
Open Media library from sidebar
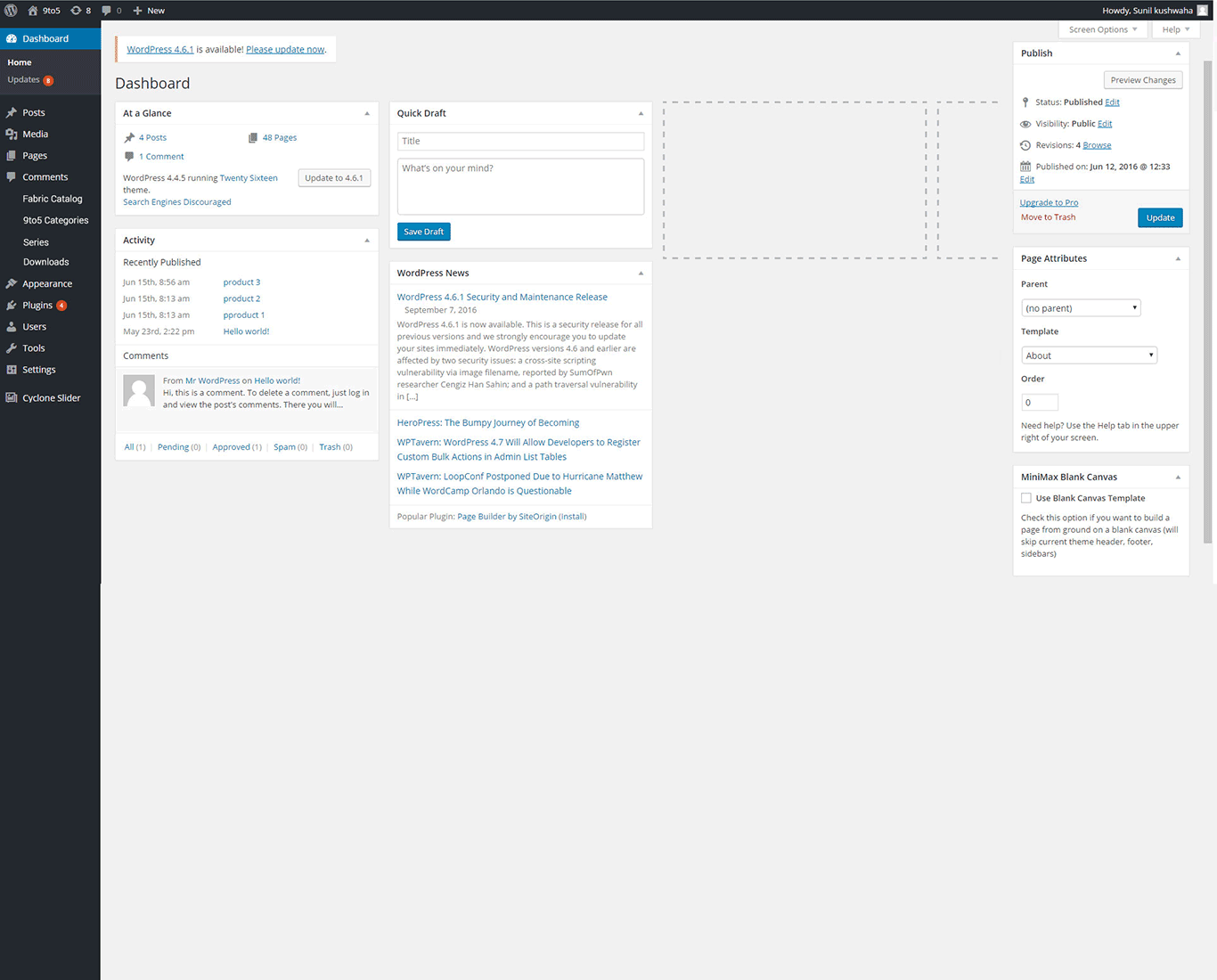[35, 134]
